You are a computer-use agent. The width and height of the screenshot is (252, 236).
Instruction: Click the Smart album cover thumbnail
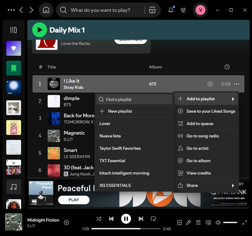point(54,153)
